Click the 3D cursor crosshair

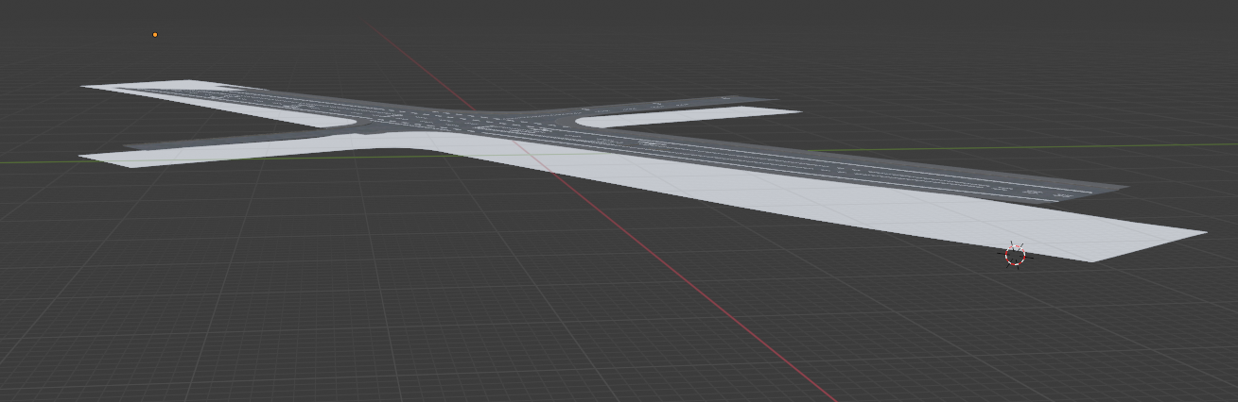pyautogui.click(x=1015, y=256)
